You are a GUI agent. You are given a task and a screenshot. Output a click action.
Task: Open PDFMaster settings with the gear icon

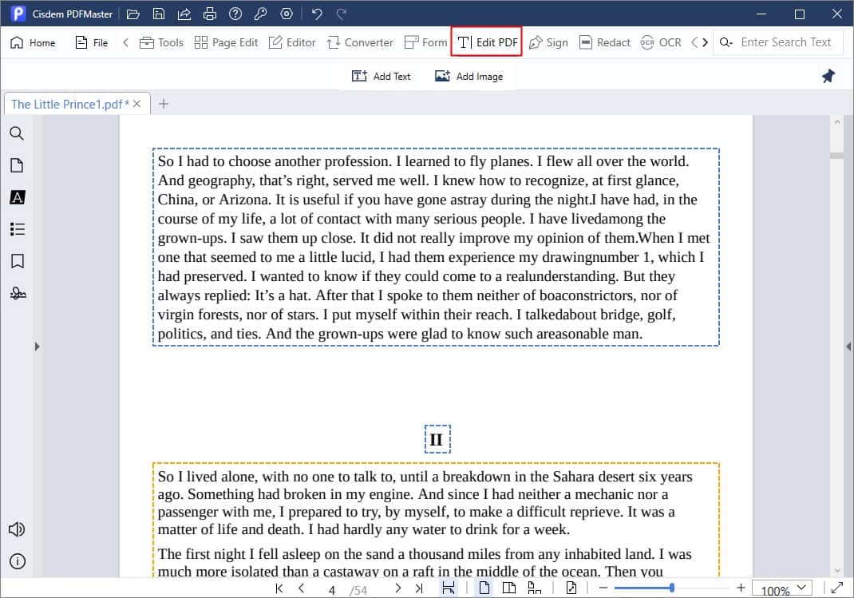point(286,14)
